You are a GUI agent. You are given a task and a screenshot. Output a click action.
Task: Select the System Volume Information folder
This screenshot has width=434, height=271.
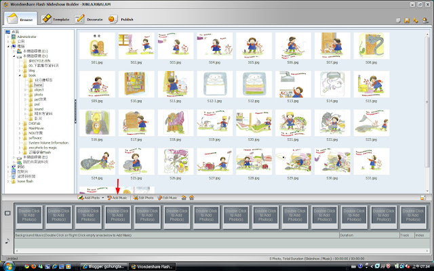(48, 143)
